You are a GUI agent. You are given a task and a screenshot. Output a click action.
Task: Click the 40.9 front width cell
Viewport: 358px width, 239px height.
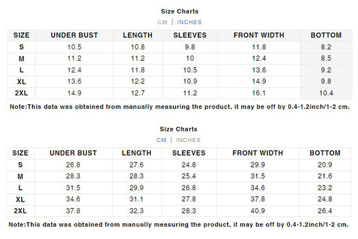coord(257,211)
